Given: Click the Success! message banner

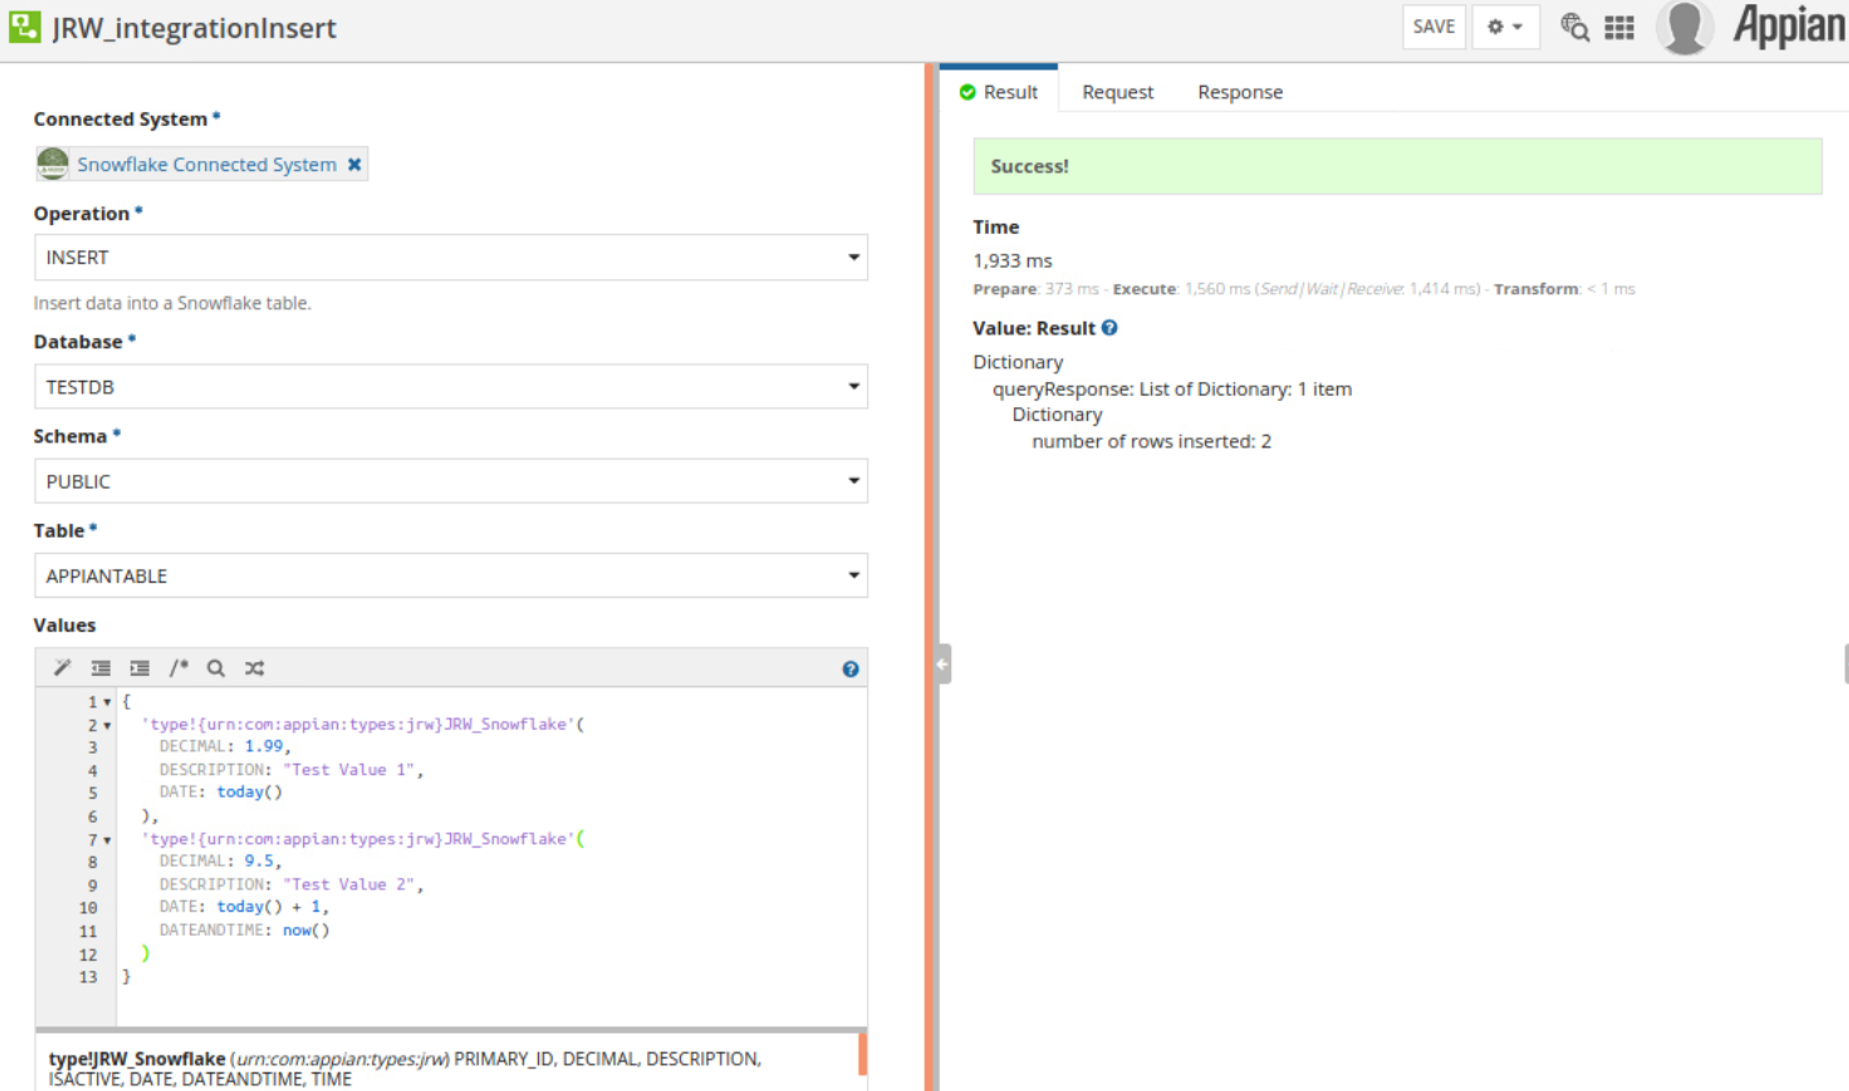Looking at the screenshot, I should 1397,166.
